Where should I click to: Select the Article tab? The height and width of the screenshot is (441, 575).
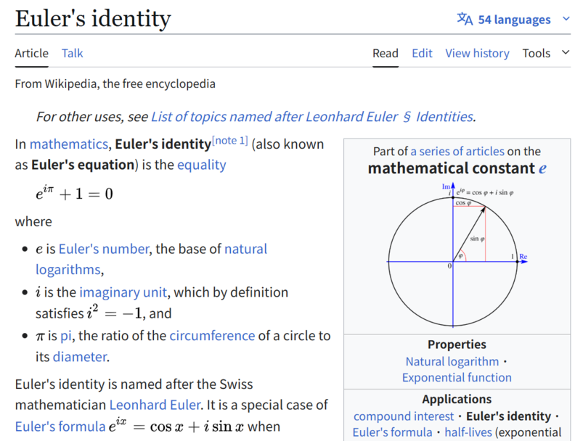[x=32, y=53]
